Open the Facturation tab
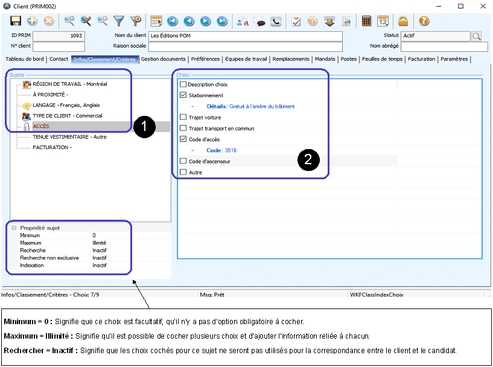 (421, 59)
